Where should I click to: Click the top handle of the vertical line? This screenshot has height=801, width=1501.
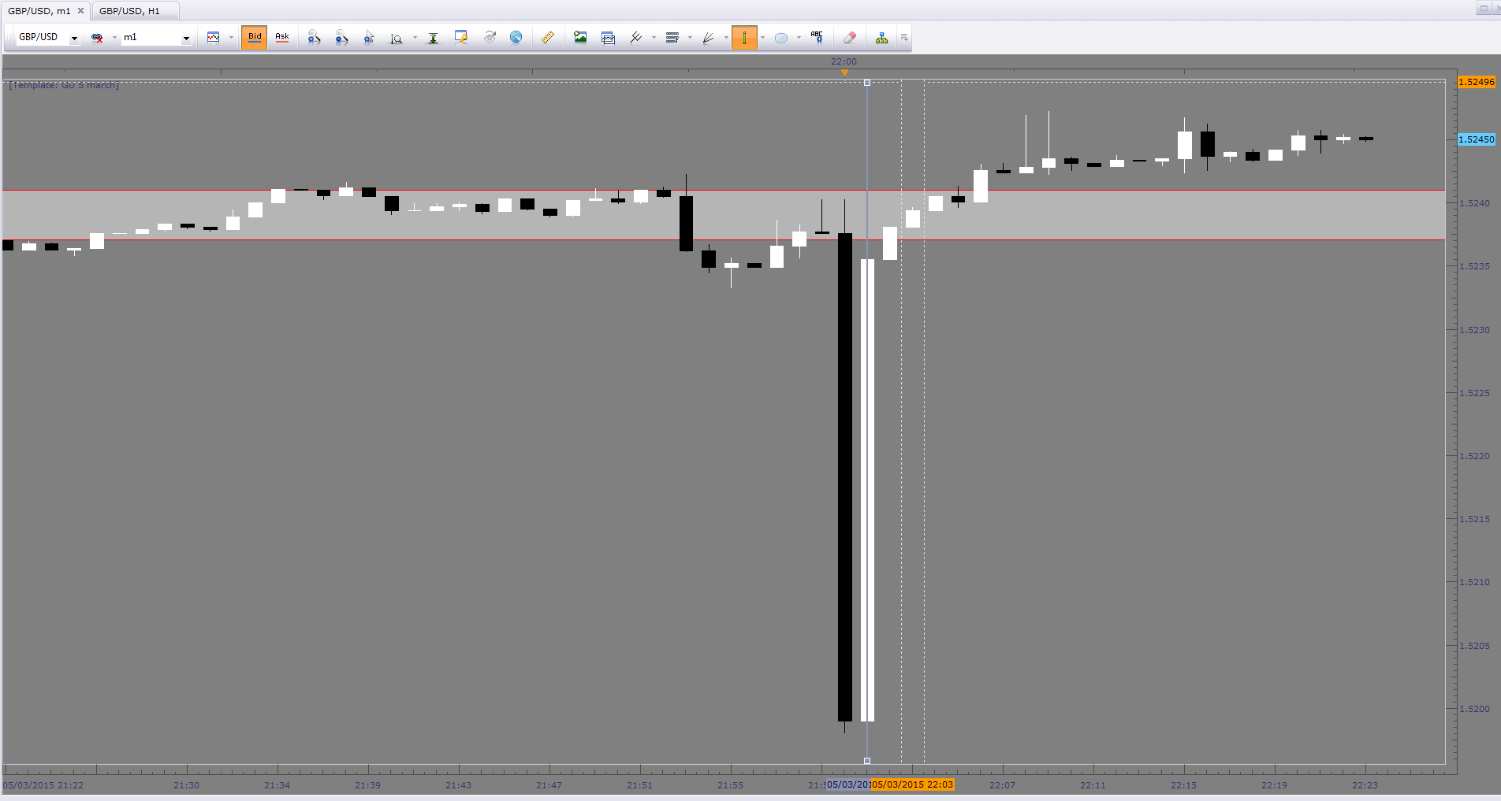coord(867,83)
